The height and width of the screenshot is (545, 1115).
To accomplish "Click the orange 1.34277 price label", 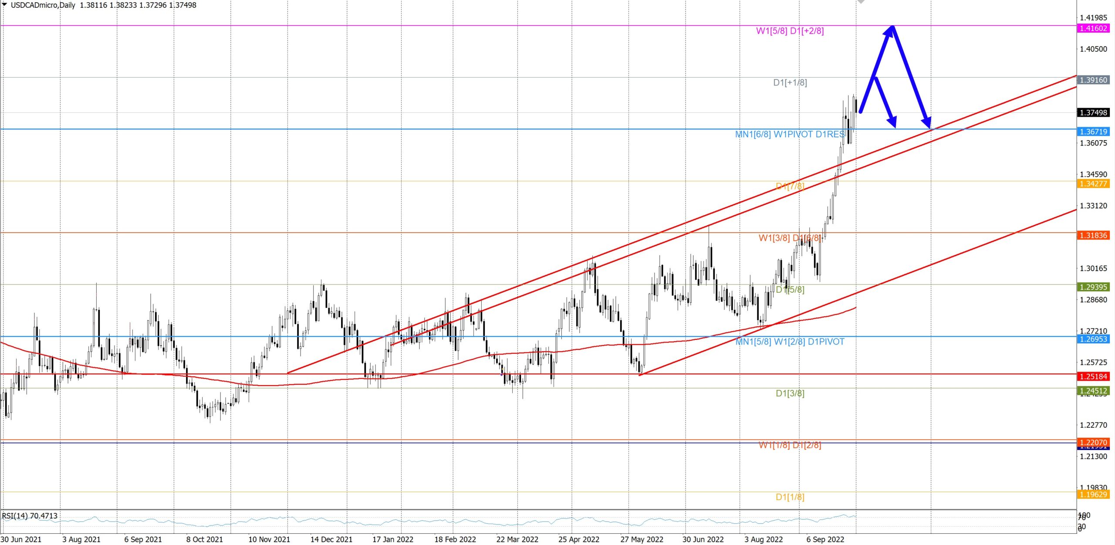I will point(1093,184).
